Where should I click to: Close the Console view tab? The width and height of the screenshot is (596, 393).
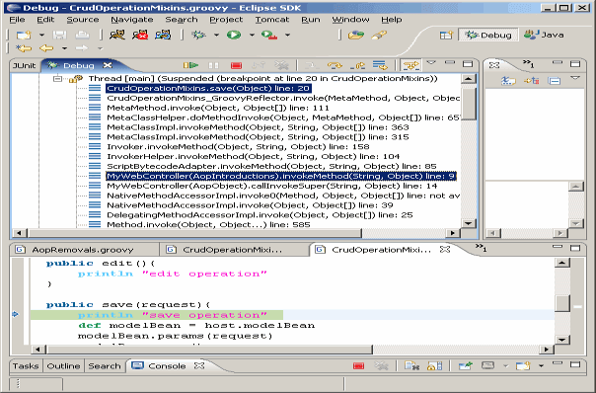click(x=199, y=366)
